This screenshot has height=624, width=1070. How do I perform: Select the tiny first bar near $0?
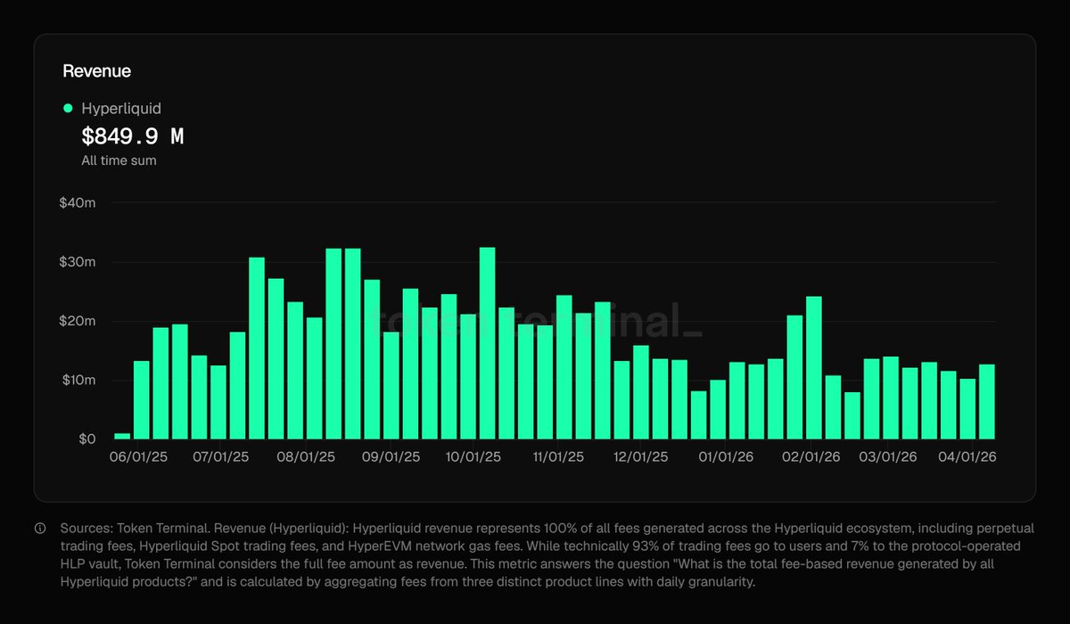coord(122,436)
